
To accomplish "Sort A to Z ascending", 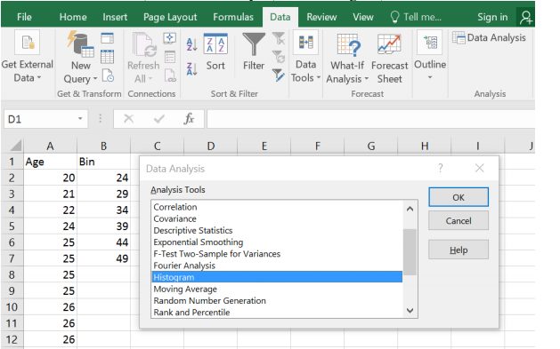I will pyautogui.click(x=191, y=44).
